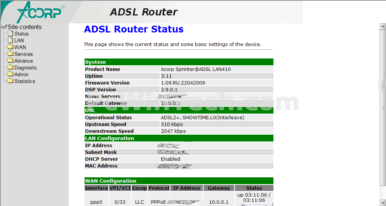
Task: Click the Advance folder icon
Action: pos(10,60)
